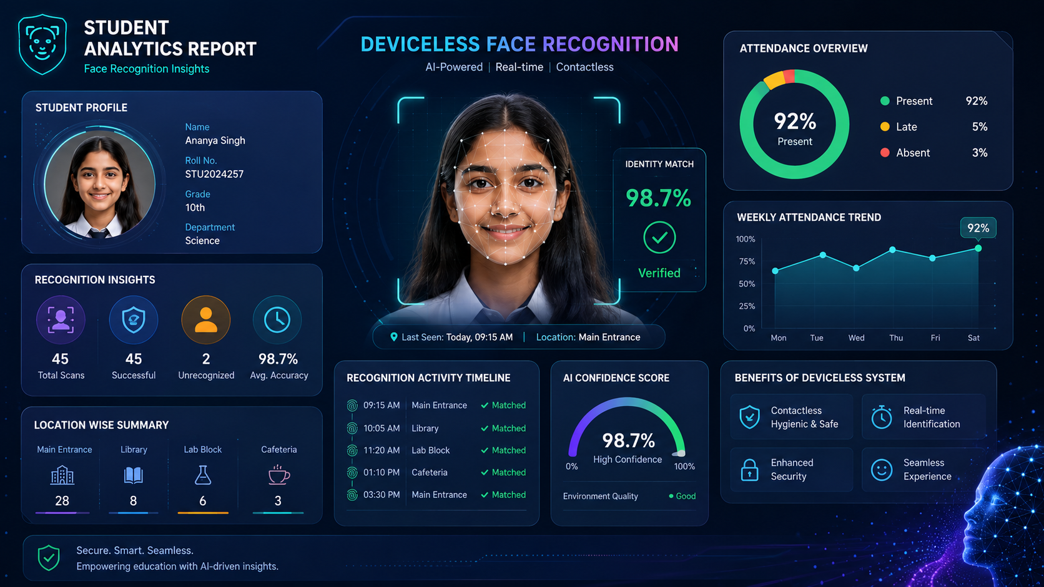Click the red Absent legend dot
This screenshot has width=1044, height=587.
click(885, 152)
